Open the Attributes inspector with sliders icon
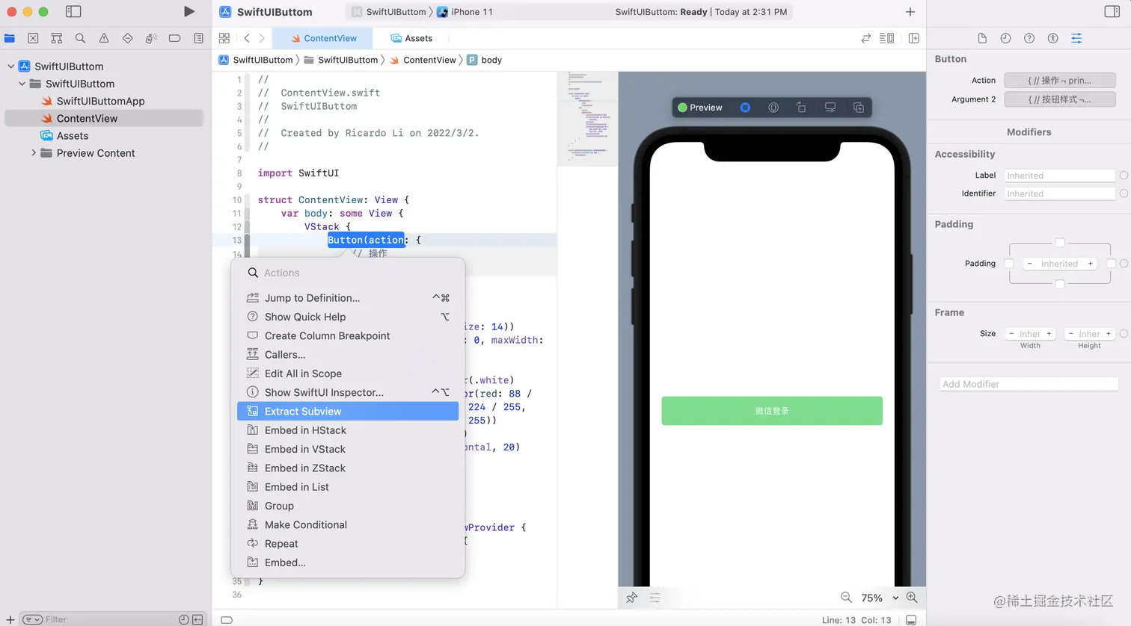 (x=1076, y=38)
